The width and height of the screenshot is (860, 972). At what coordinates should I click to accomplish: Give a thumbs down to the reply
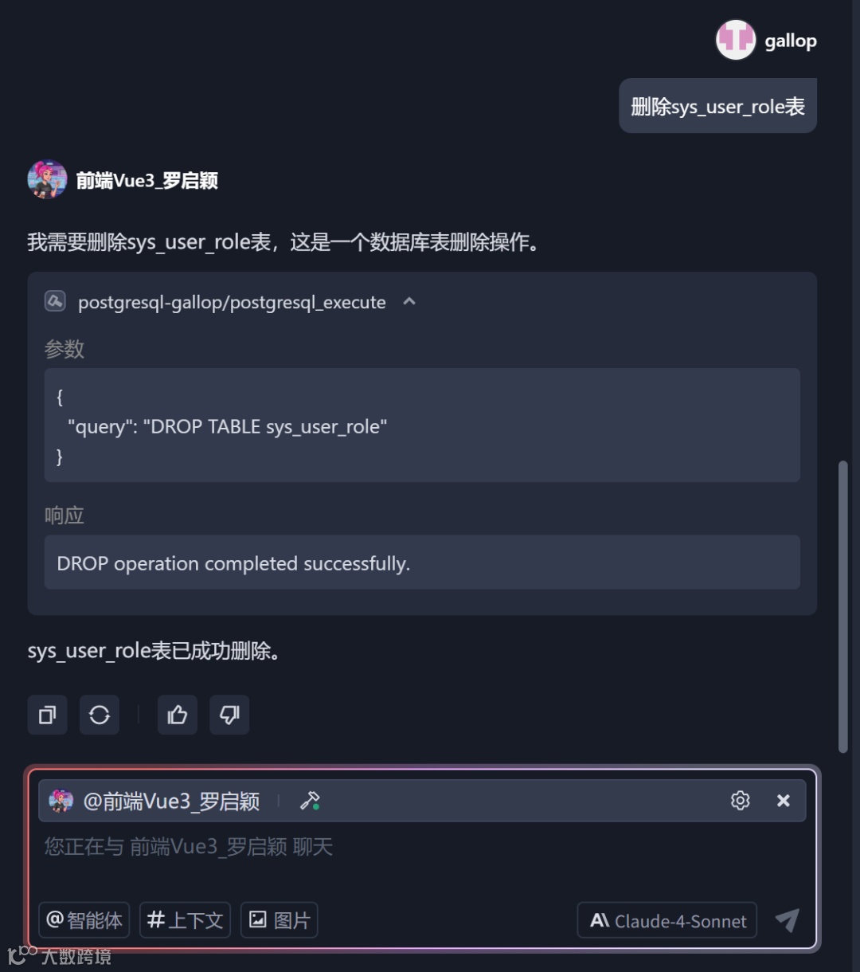click(x=229, y=715)
